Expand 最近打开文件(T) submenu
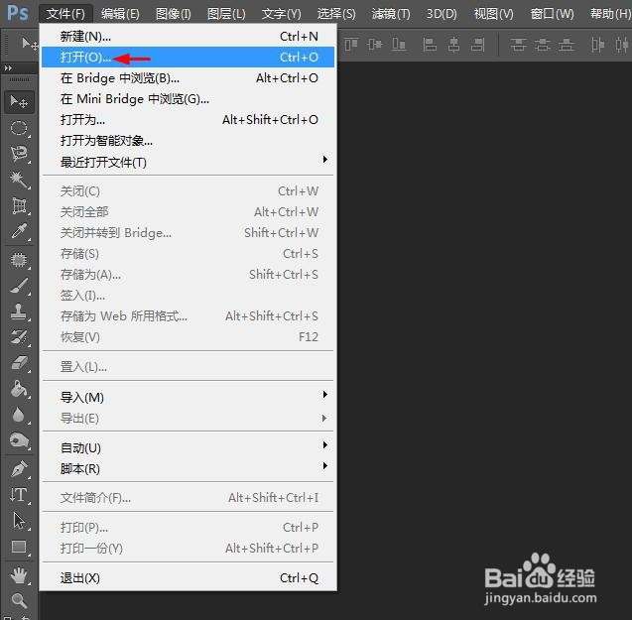 click(x=188, y=162)
